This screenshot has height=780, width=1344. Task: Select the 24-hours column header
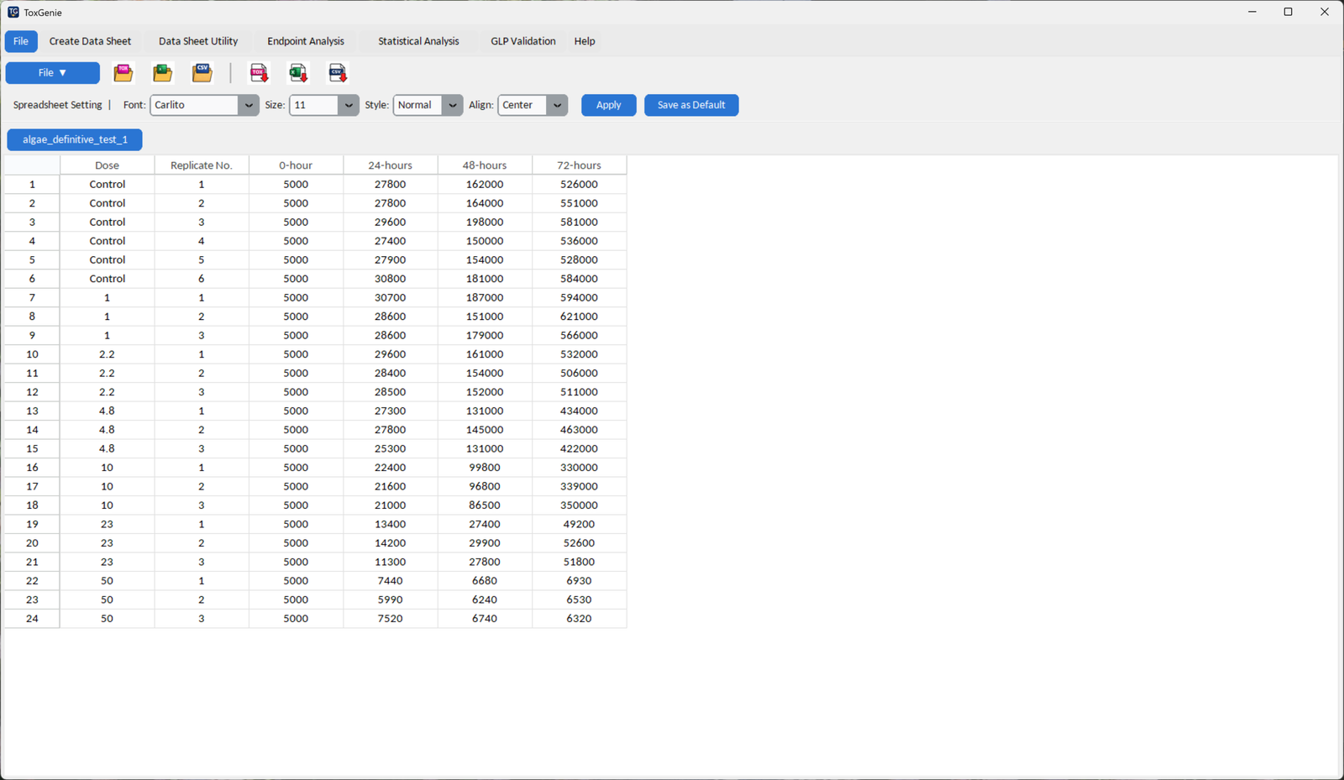click(391, 165)
